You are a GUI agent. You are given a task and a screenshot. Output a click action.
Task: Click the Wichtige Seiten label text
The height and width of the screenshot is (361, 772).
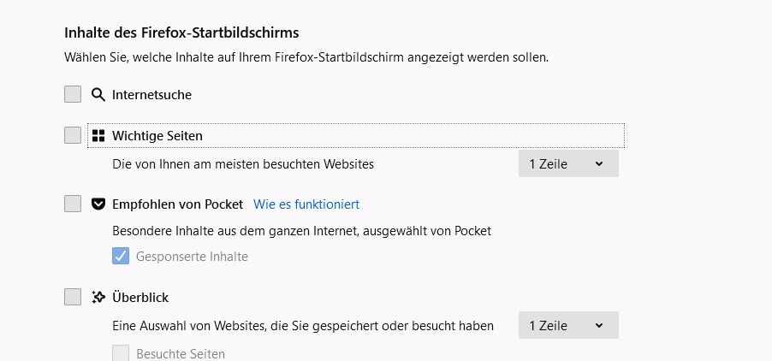pos(157,136)
